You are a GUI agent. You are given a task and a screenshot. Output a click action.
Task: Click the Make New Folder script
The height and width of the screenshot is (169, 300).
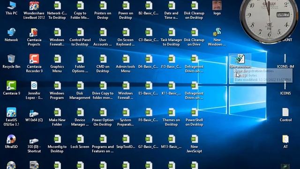[57, 112]
